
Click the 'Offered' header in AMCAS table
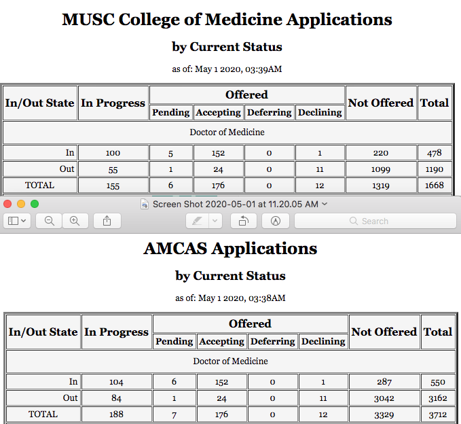pyautogui.click(x=251, y=323)
